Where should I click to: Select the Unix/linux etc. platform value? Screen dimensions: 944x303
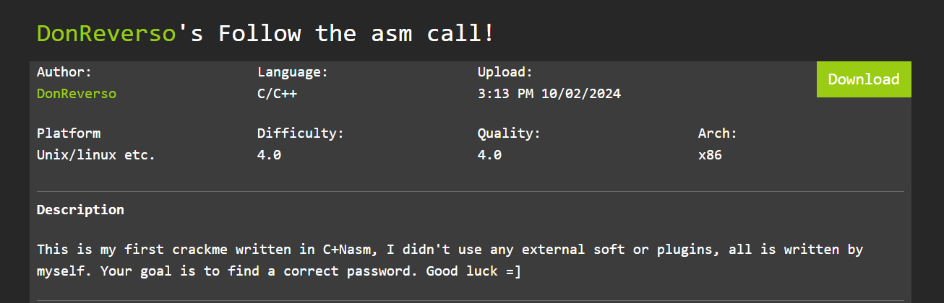(x=96, y=155)
